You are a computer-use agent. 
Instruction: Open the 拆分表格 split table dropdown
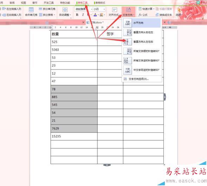tap(47, 15)
